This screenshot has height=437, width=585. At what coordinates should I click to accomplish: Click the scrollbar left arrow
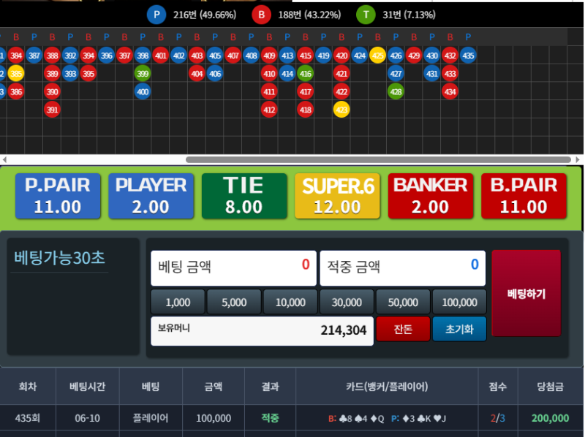coord(4,159)
